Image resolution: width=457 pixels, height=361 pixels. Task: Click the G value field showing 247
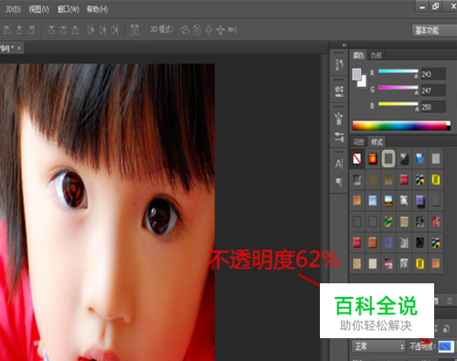[x=433, y=90]
